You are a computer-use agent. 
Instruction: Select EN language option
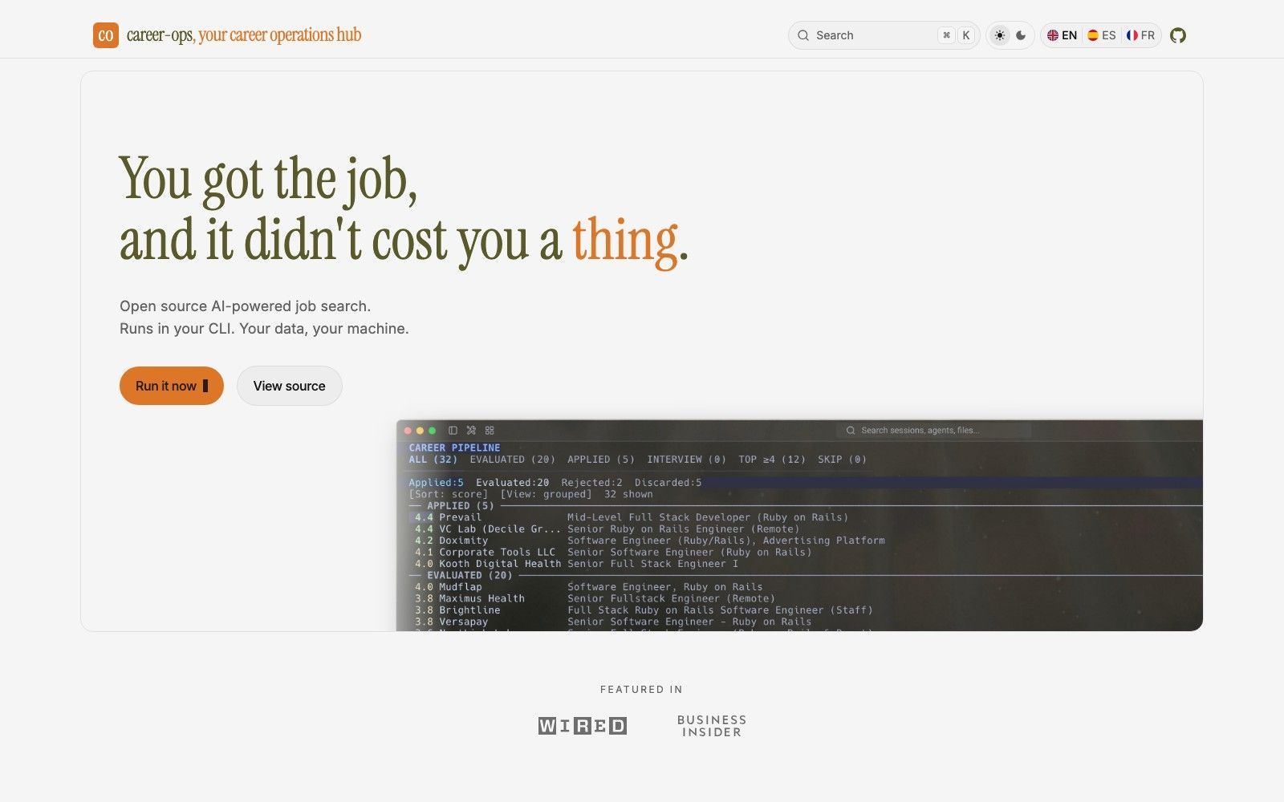point(1062,35)
